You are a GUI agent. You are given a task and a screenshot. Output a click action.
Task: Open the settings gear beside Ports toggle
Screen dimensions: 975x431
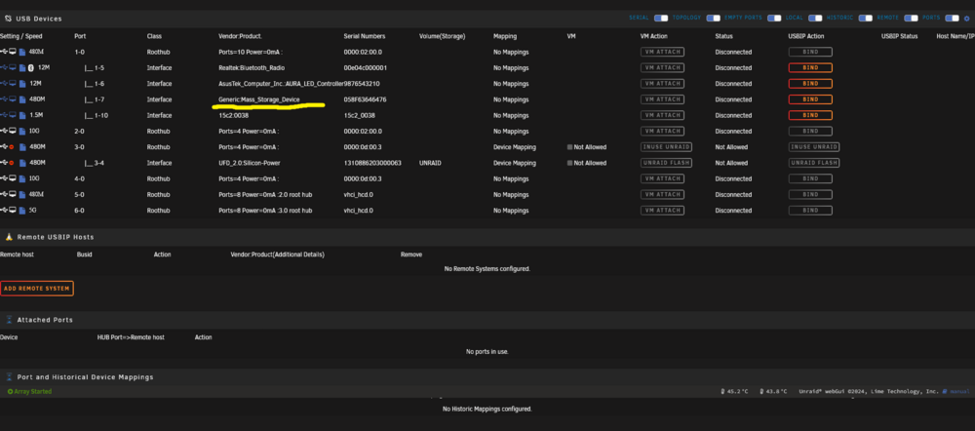pos(967,19)
